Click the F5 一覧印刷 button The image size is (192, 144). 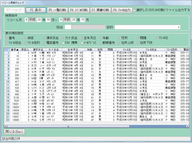57,10
